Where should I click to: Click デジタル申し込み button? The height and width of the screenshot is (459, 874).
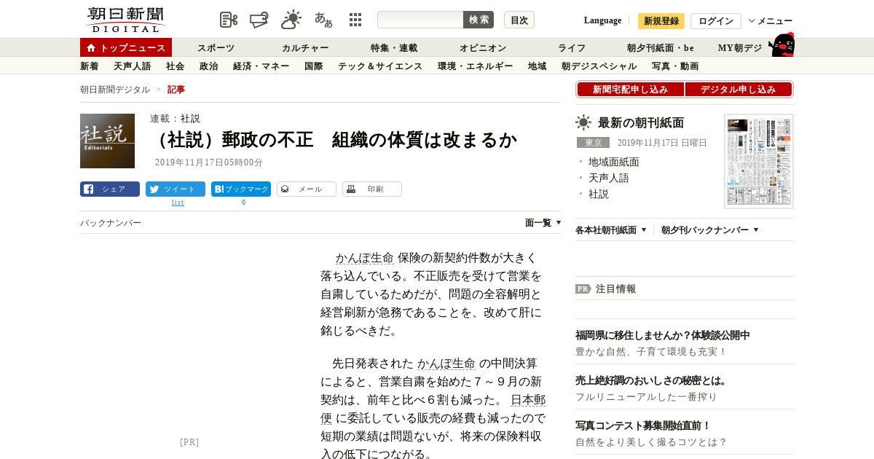pyautogui.click(x=739, y=90)
